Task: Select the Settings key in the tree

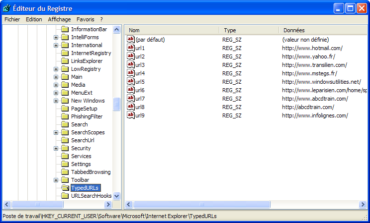Action: click(x=81, y=164)
